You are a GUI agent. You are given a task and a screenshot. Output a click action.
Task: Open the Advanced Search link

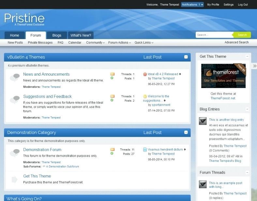point(236,42)
